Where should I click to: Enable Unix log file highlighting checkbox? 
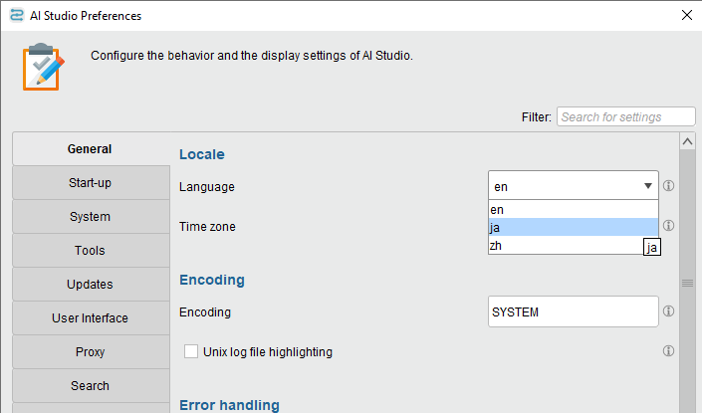[191, 351]
